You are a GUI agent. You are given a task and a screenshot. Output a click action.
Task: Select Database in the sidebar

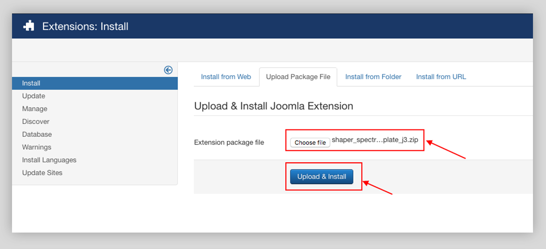click(x=37, y=134)
